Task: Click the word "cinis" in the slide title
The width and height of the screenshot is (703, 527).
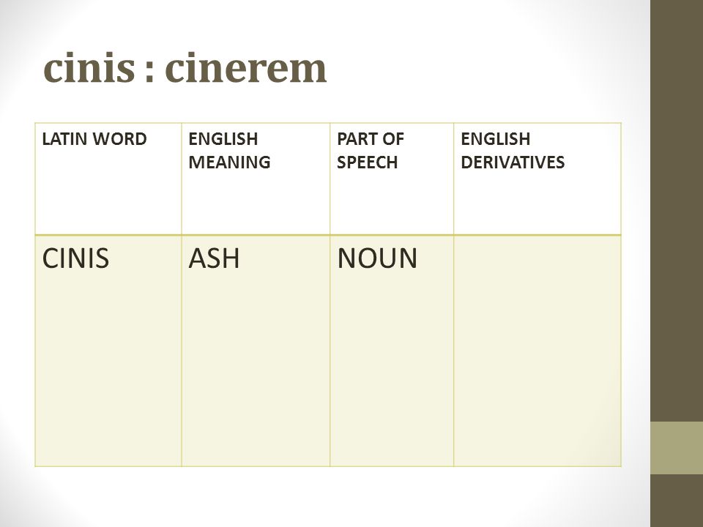Action: 89,68
